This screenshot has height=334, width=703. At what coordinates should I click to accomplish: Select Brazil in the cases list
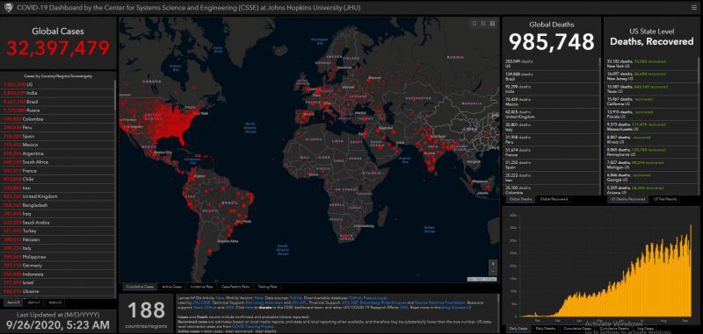(58, 102)
